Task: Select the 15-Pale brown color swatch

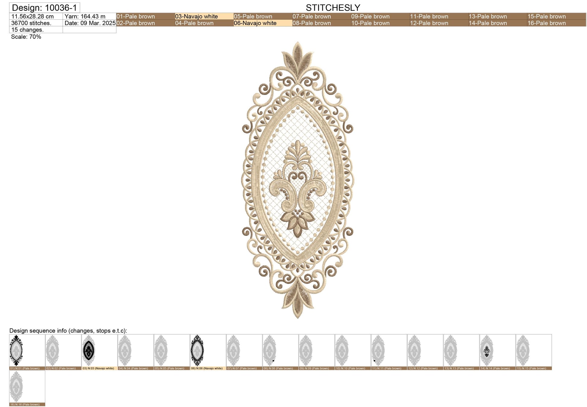Action: [556, 16]
